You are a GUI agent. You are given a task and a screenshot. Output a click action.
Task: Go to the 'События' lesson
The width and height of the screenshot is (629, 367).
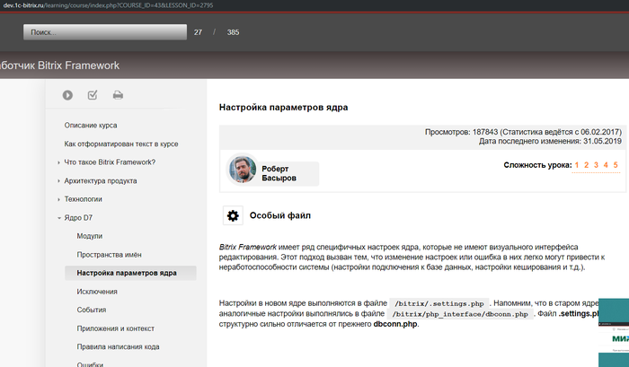[x=92, y=310]
